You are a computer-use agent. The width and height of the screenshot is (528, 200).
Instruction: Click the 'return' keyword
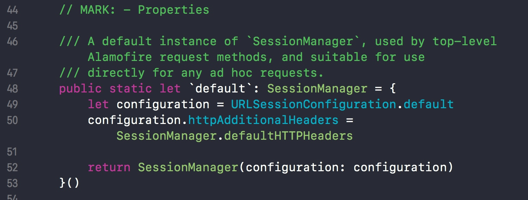tap(109, 167)
